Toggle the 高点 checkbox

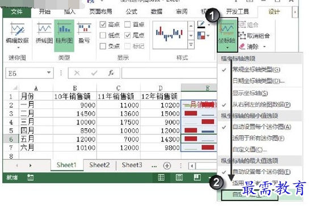tap(103, 24)
